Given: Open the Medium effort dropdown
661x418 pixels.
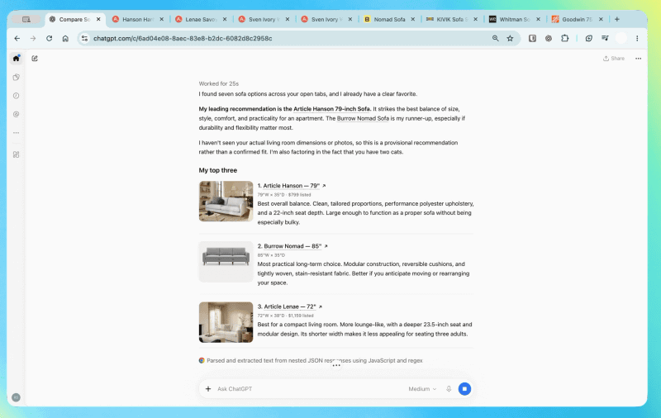Looking at the screenshot, I should (x=422, y=389).
